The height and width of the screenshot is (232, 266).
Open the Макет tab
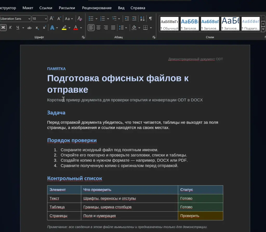pos(28,8)
